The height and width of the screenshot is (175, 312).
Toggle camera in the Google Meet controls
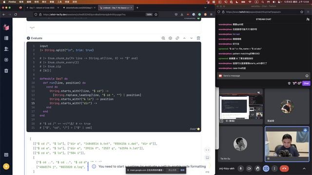tap(249, 169)
